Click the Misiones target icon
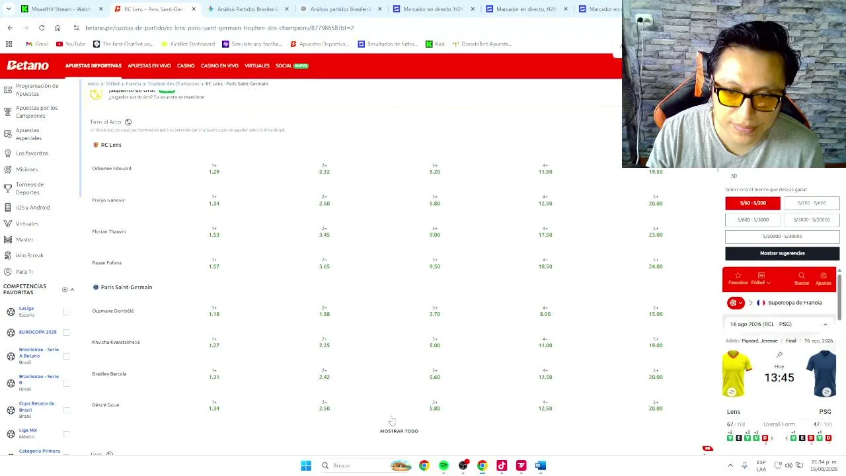Screen dimensions: 846x476 pyautogui.click(x=8, y=169)
